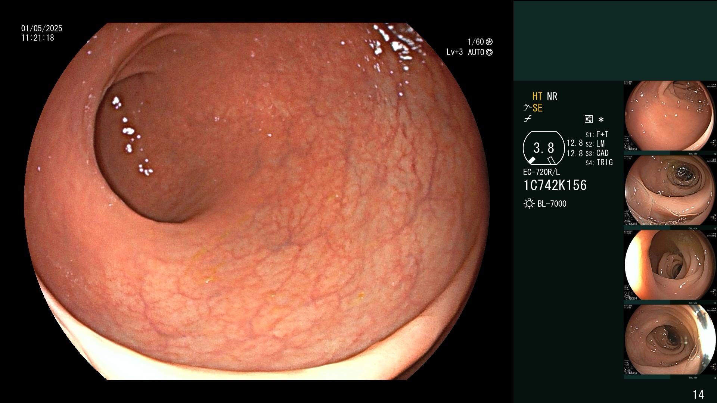Click the S3: CAD switch assignment

coord(597,153)
